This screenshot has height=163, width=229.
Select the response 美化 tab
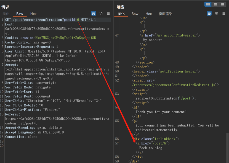121,14
